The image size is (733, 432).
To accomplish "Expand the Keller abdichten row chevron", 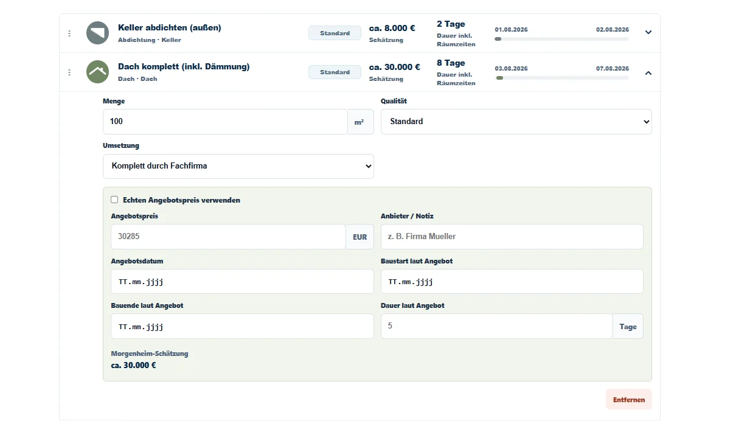I will [x=648, y=33].
